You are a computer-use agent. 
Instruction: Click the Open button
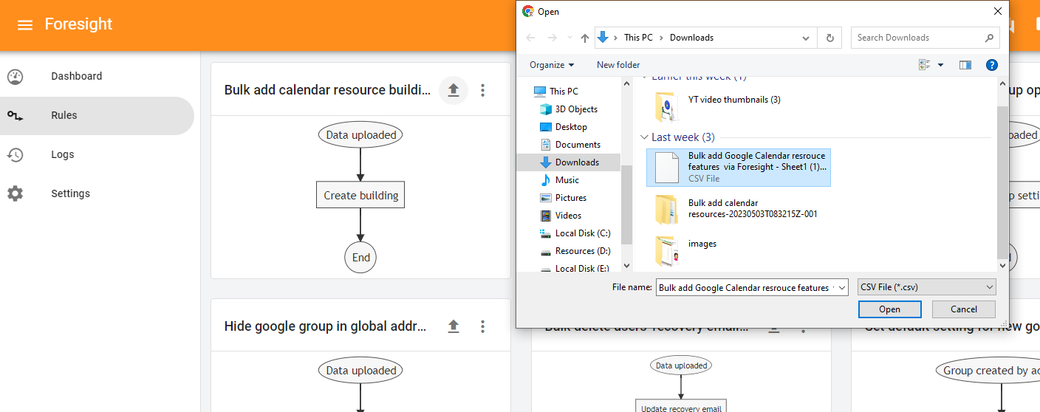pyautogui.click(x=889, y=309)
